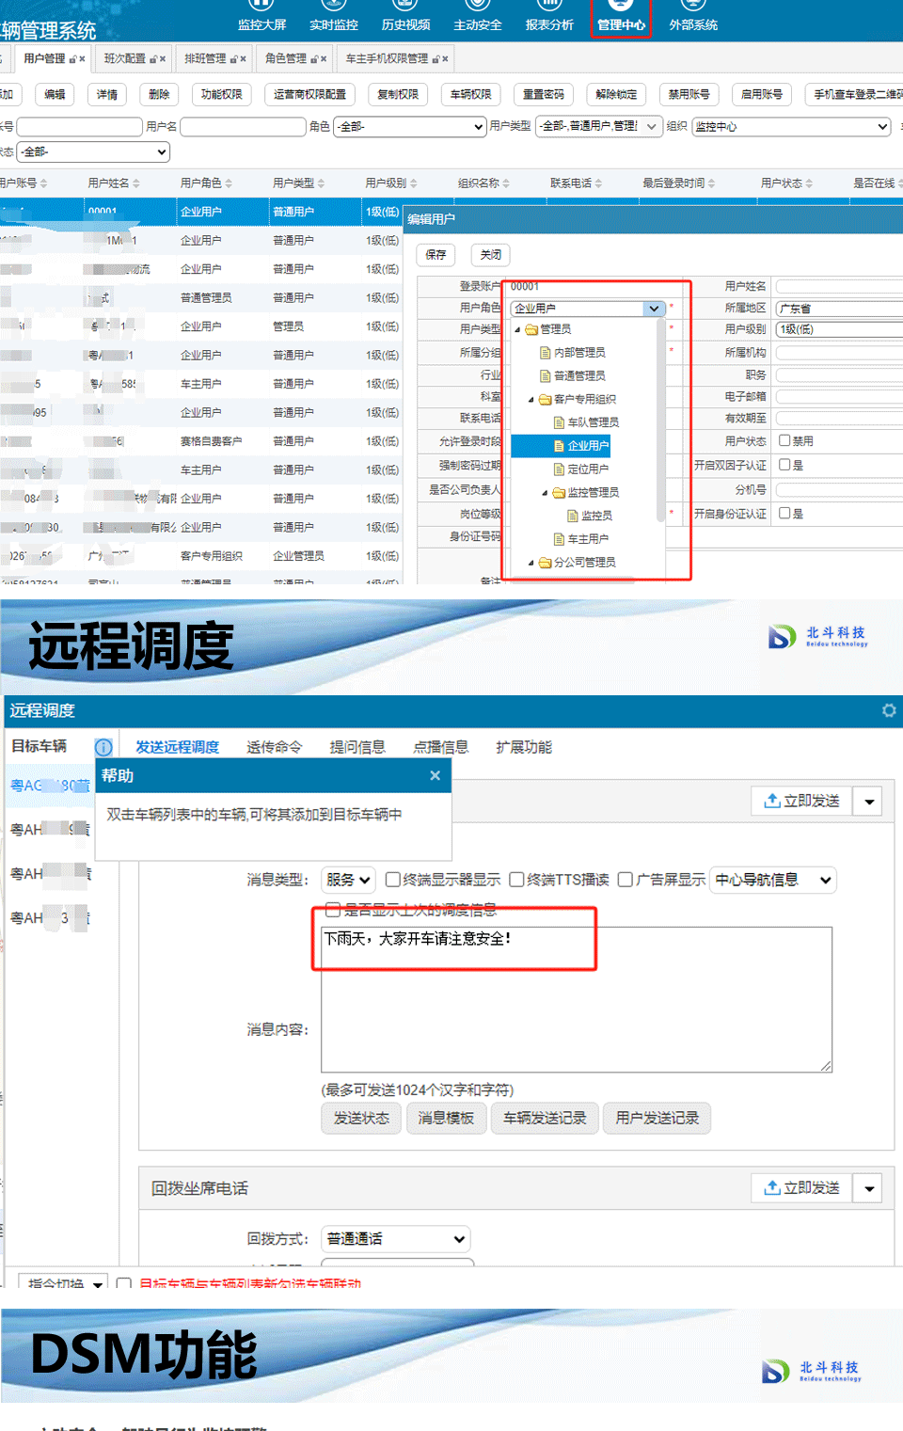Click the 消息模板 button

click(446, 1118)
